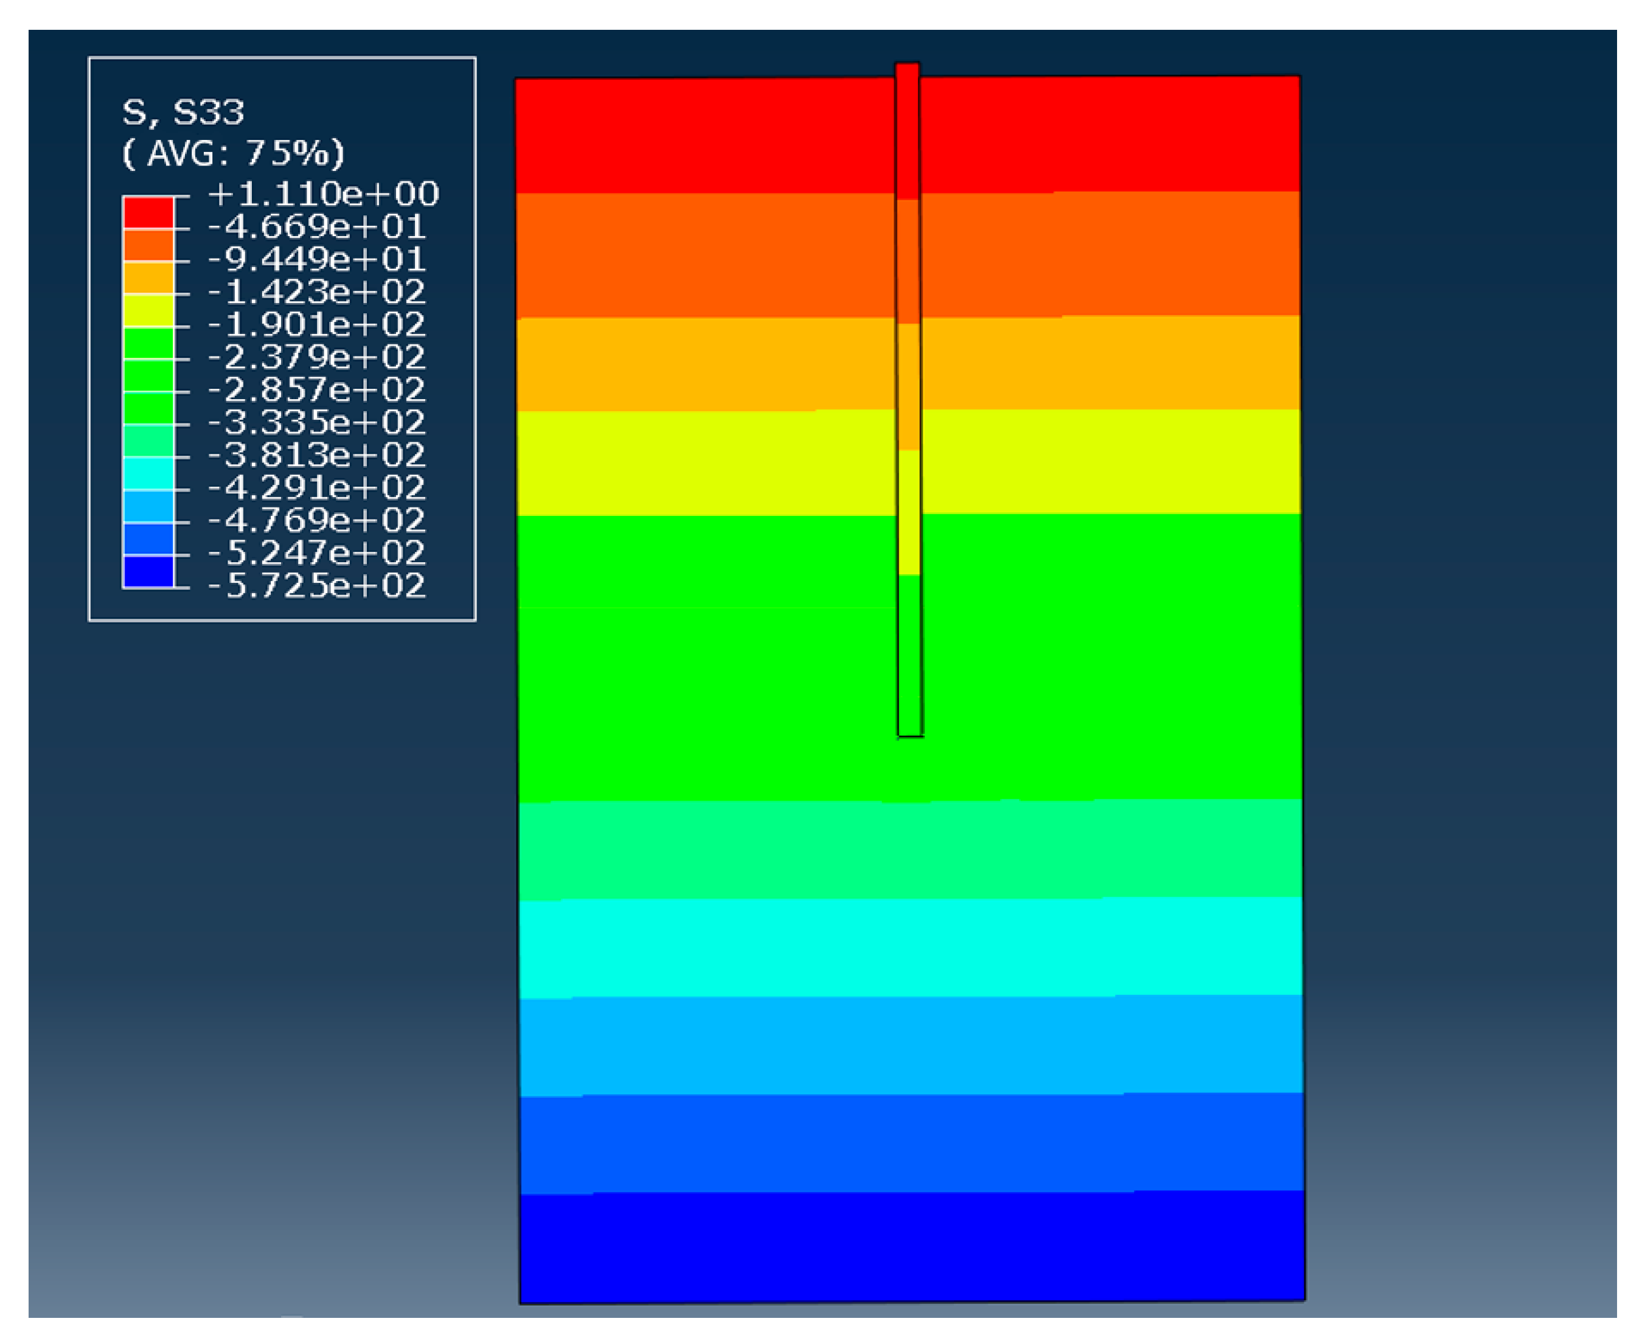The width and height of the screenshot is (1642, 1341).
Task: Pick the large bright green contour band
Action: coord(695,657)
